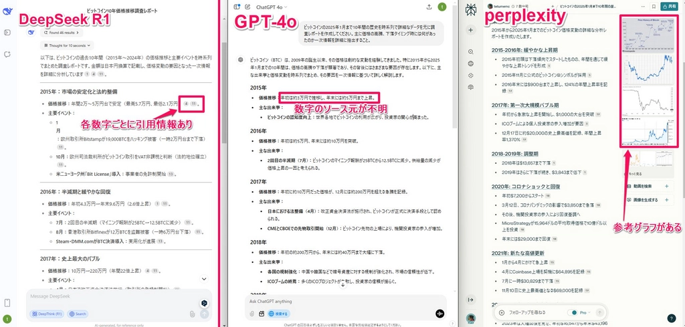Image resolution: width=685 pixels, height=327 pixels.
Task: Open ChatGPT sidebar toggle icon
Action: click(x=237, y=7)
